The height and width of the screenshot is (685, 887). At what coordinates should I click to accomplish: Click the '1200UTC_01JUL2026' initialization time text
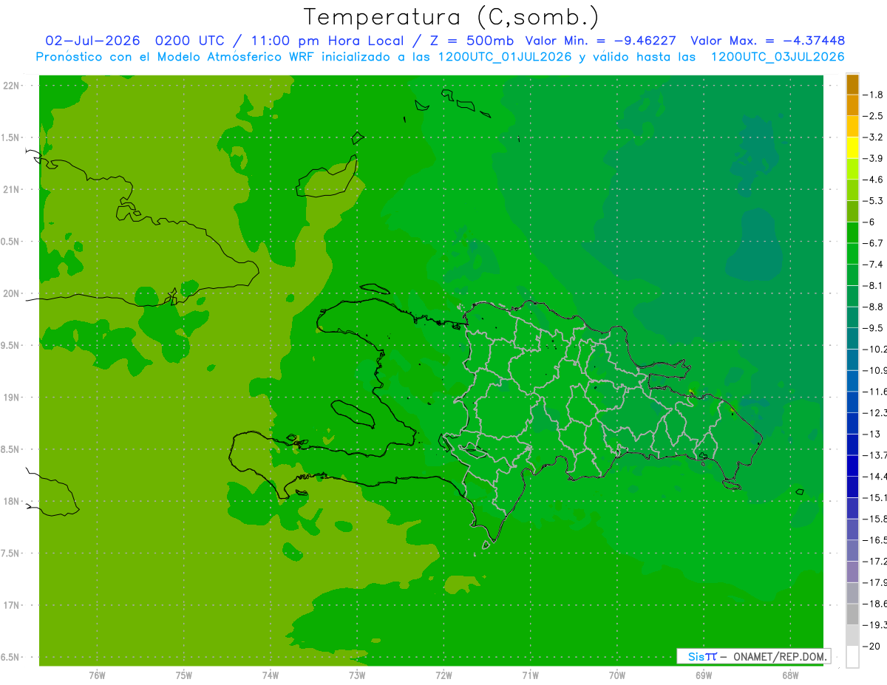[505, 57]
